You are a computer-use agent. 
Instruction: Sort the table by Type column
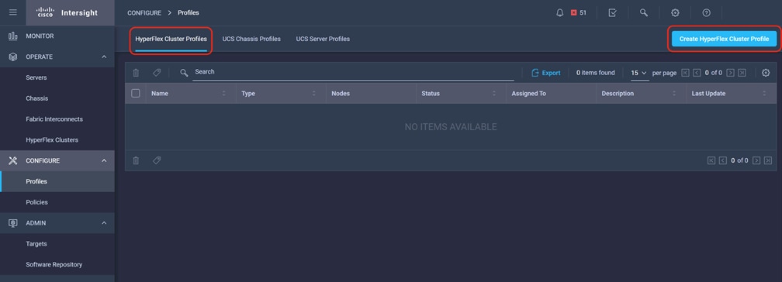click(314, 94)
